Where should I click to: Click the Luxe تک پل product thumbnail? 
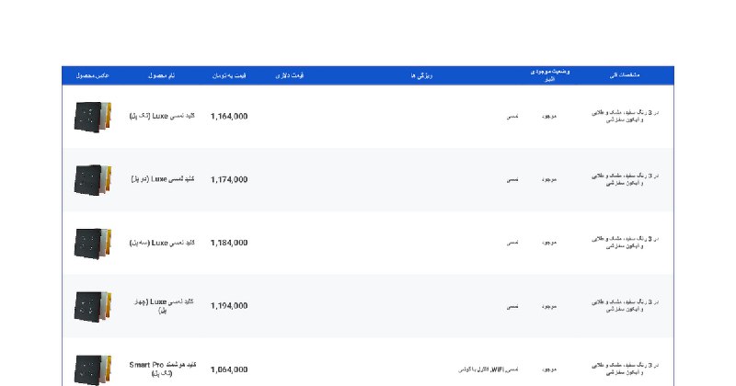tap(92, 117)
